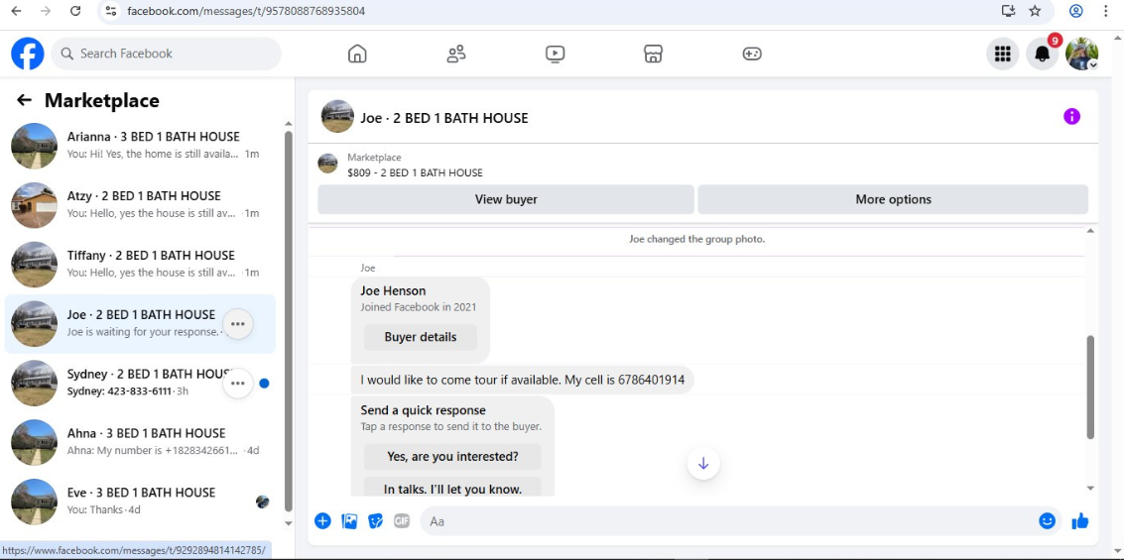This screenshot has height=560, width=1124.
Task: Jump to latest message down arrow
Action: pyautogui.click(x=703, y=463)
